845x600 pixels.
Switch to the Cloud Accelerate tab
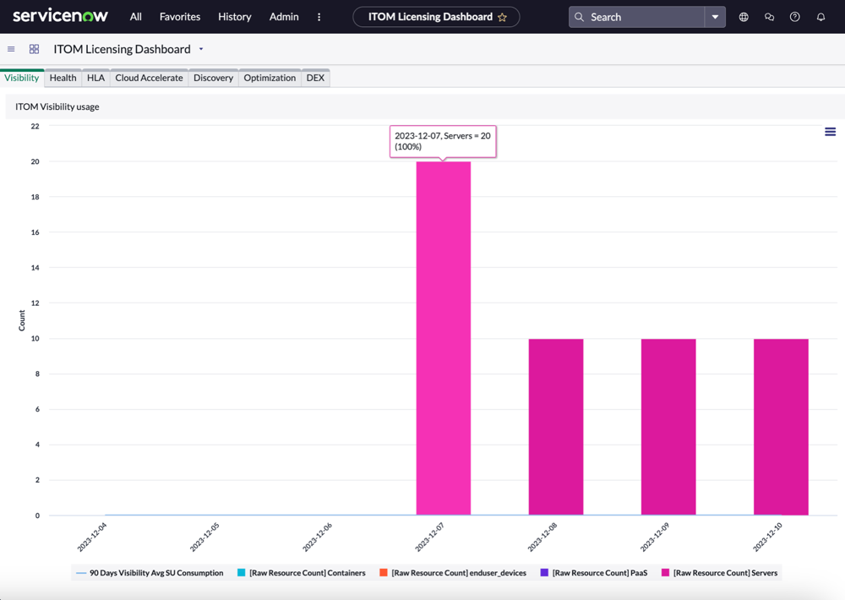(150, 78)
